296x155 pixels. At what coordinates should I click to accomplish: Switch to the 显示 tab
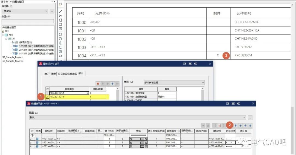coord(54,74)
